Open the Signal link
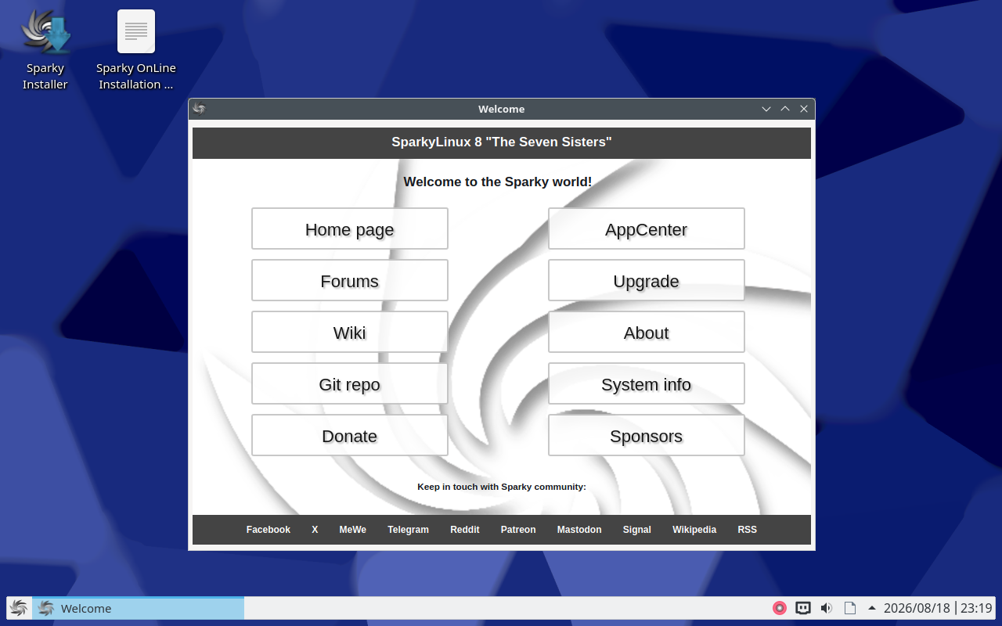1002x626 pixels. point(637,530)
